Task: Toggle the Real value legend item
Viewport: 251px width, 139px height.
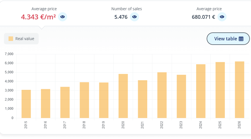Action: point(21,39)
